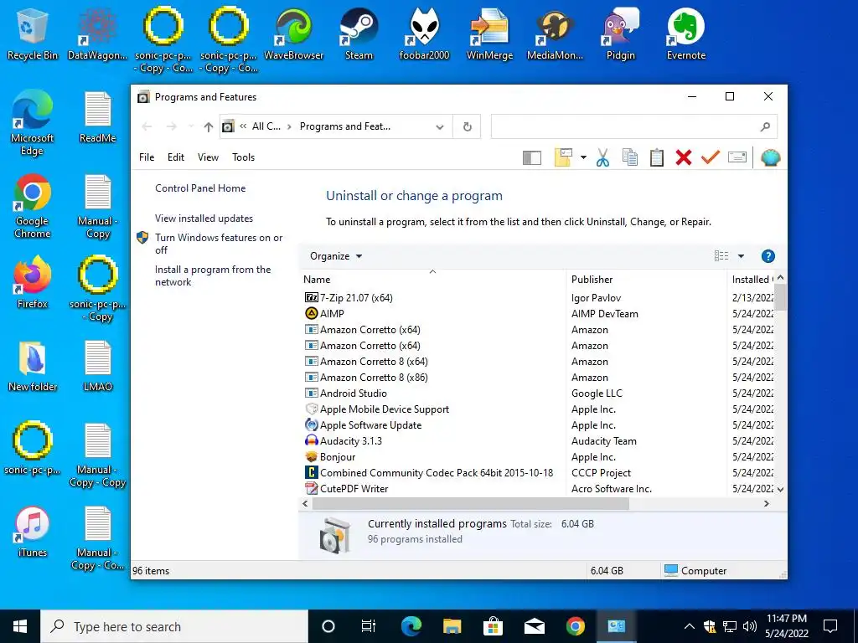Screen dimensions: 858x643
Task: Open Evernote desktop icon
Action: pyautogui.click(x=686, y=33)
